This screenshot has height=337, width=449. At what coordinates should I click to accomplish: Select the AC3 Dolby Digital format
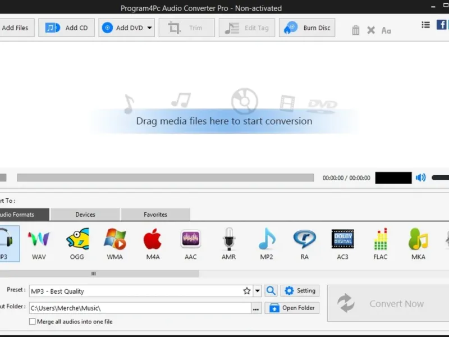click(x=342, y=244)
